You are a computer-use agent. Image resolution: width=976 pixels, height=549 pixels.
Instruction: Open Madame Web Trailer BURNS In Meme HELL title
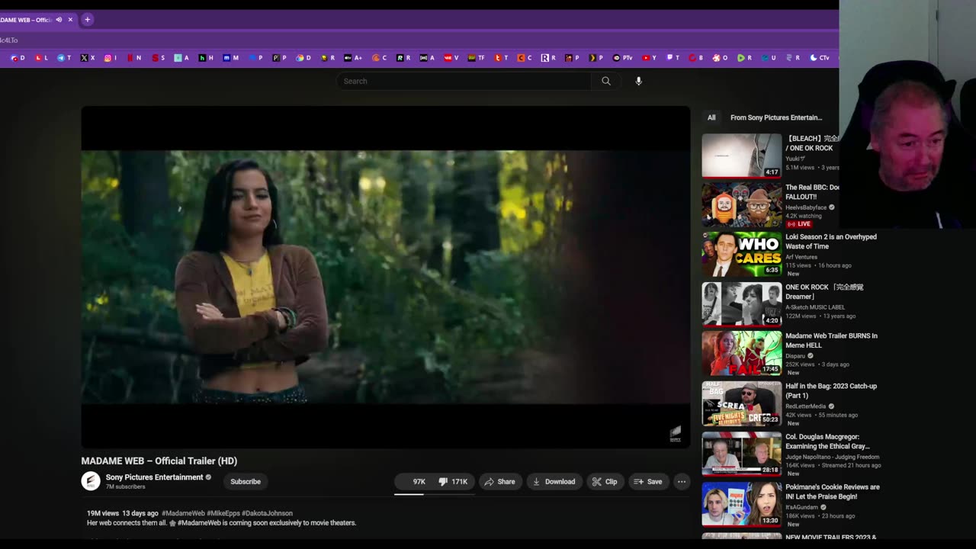point(831,340)
